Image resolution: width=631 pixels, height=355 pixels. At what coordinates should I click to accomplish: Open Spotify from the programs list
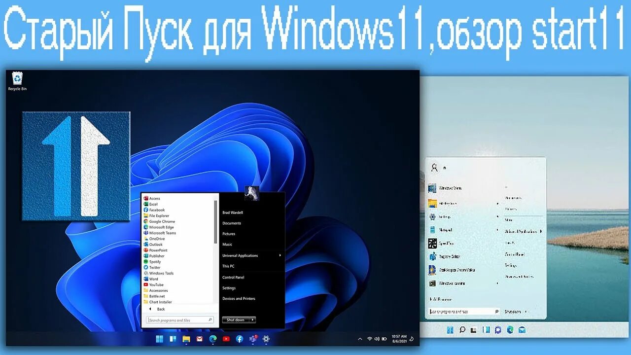152,262
